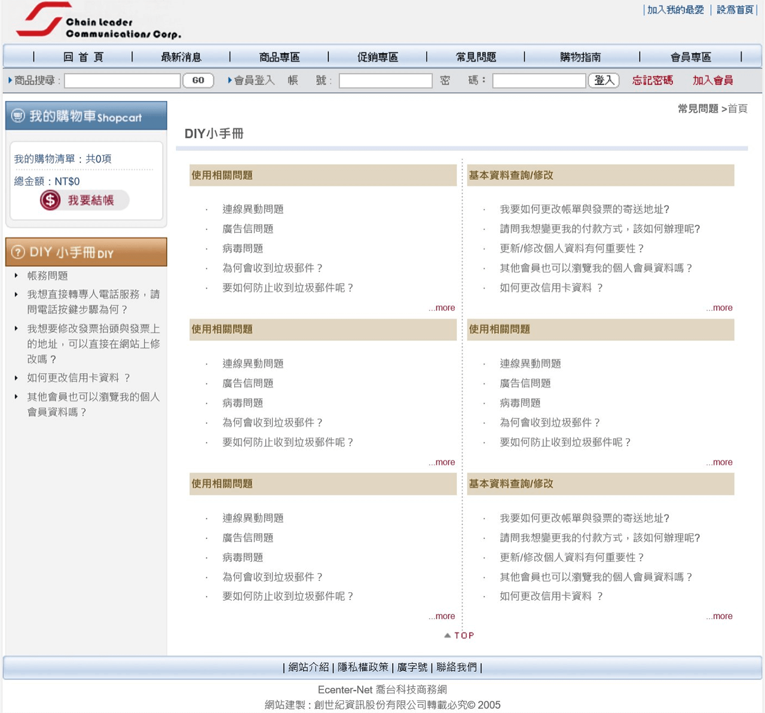Expand 如何更改信用卡資料 in the sidebar list
Viewport: 765px width, 713px height.
click(78, 378)
